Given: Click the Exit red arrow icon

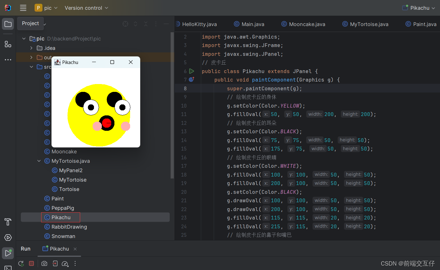Looking at the screenshot, I should [x=55, y=263].
